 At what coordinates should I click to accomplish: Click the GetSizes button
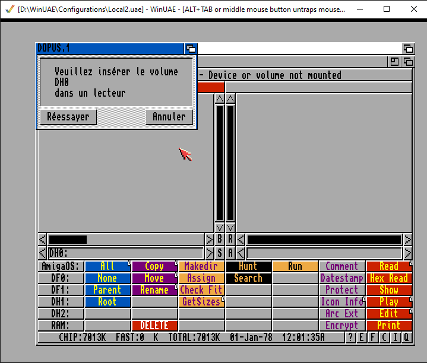(201, 302)
